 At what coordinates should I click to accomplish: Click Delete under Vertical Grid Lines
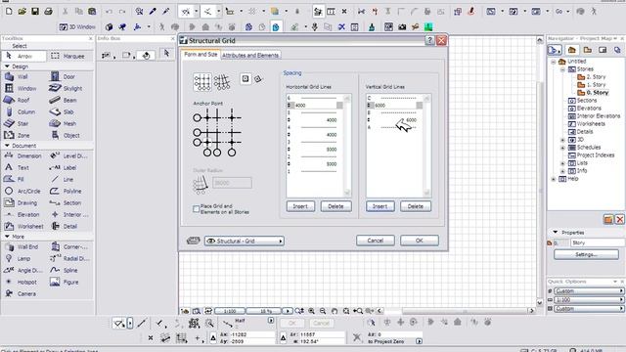415,206
